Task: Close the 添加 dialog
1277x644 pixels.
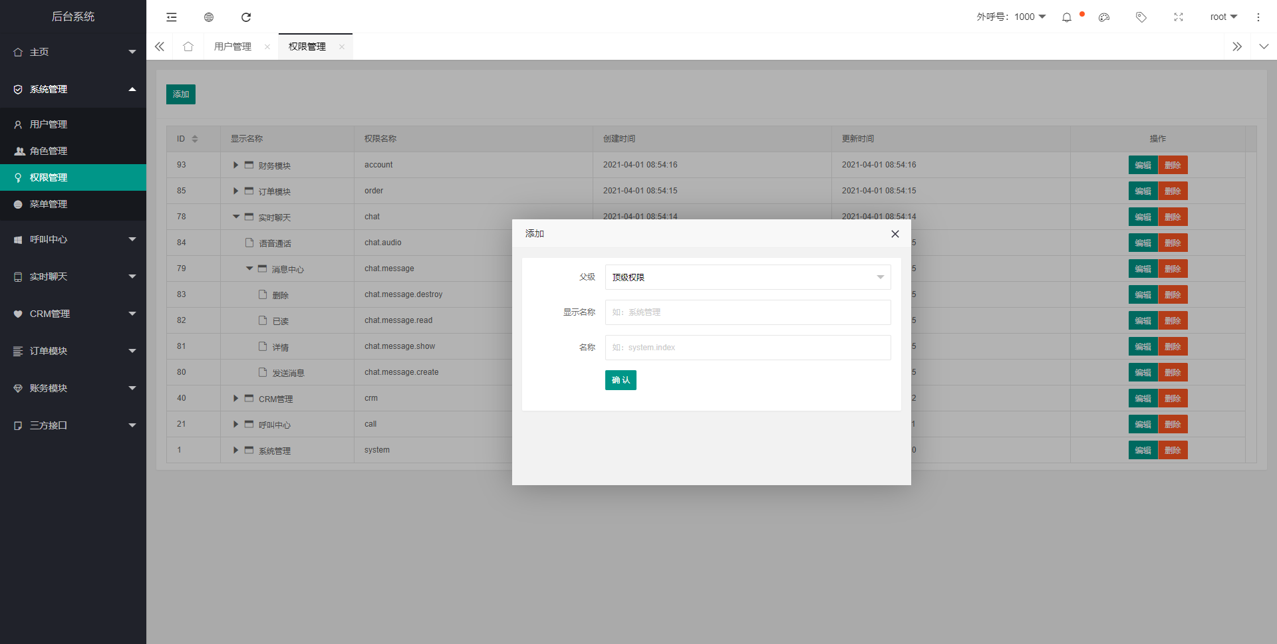Action: click(x=895, y=234)
